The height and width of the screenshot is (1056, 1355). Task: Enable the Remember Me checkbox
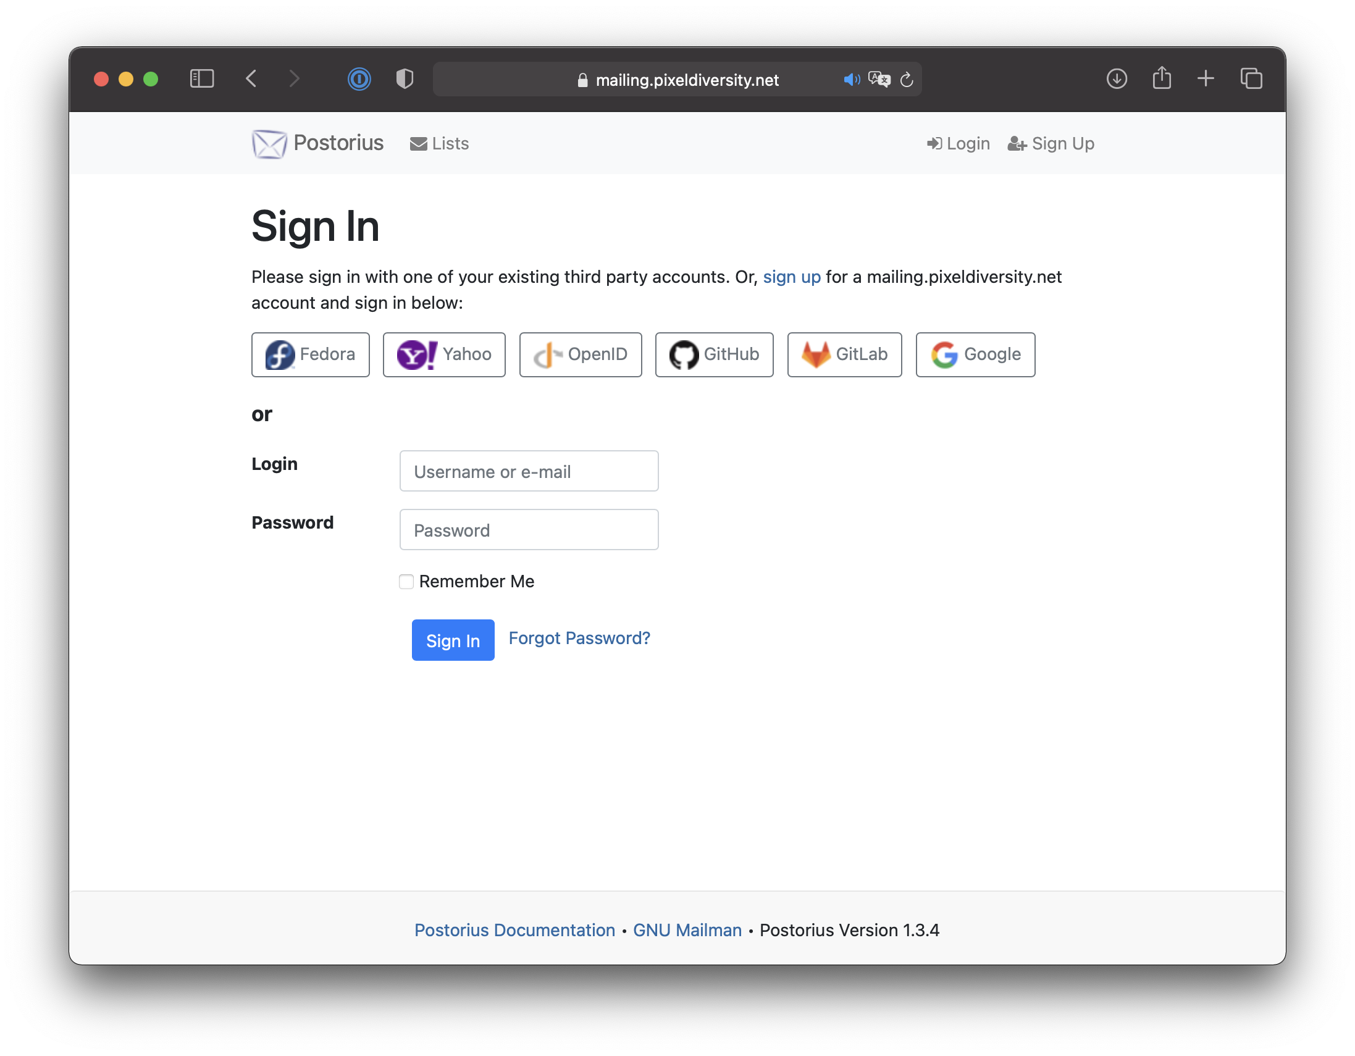(406, 581)
